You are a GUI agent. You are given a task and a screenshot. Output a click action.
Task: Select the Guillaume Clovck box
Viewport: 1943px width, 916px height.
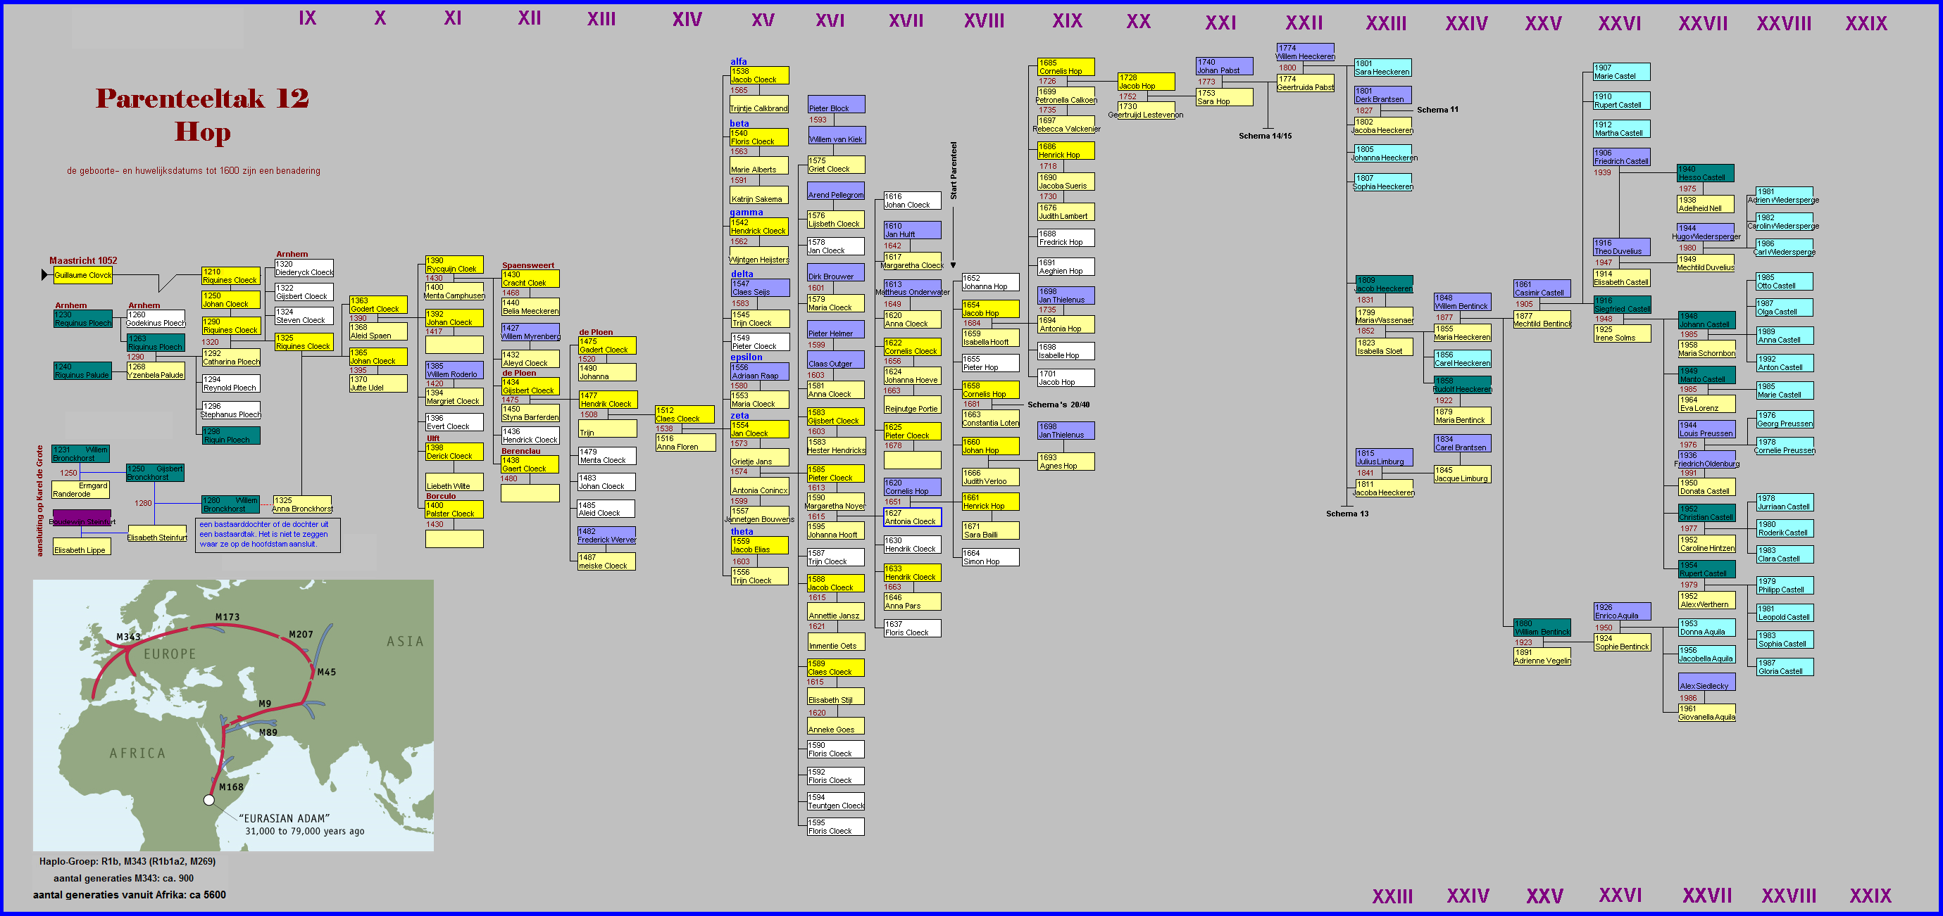pos(83,275)
